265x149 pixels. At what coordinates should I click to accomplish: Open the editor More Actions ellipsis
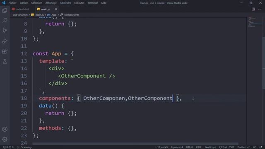tap(260, 9)
